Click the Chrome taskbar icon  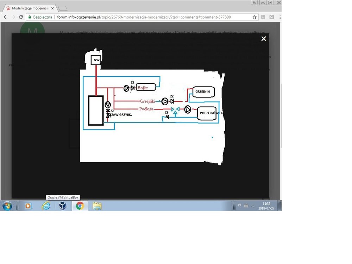(x=80, y=206)
